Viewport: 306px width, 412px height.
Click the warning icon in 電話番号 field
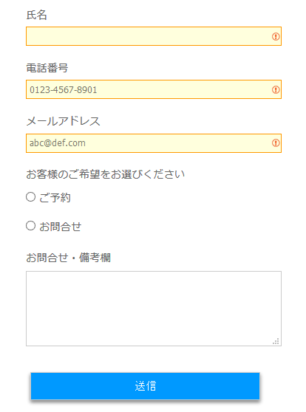click(276, 90)
